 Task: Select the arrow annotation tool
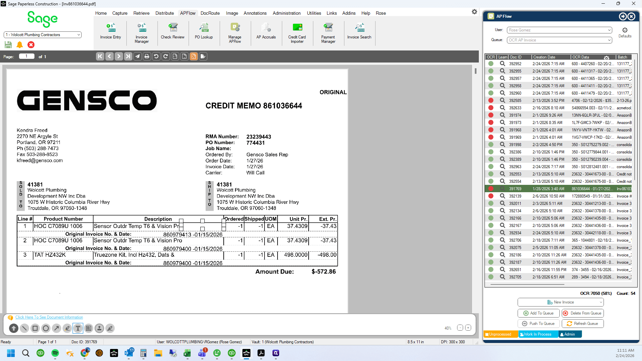(57, 328)
